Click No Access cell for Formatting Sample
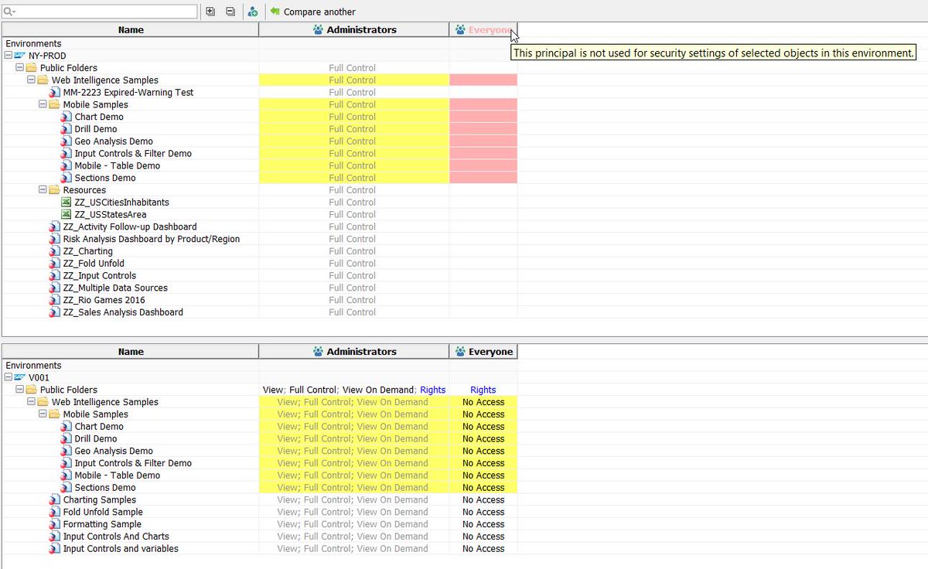 point(483,524)
